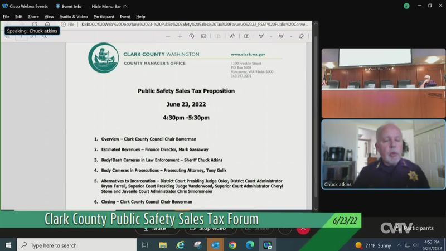Viewport: 446px width, 251px height.
Task: Expand the PDF draw tool options
Action: tap(271, 36)
